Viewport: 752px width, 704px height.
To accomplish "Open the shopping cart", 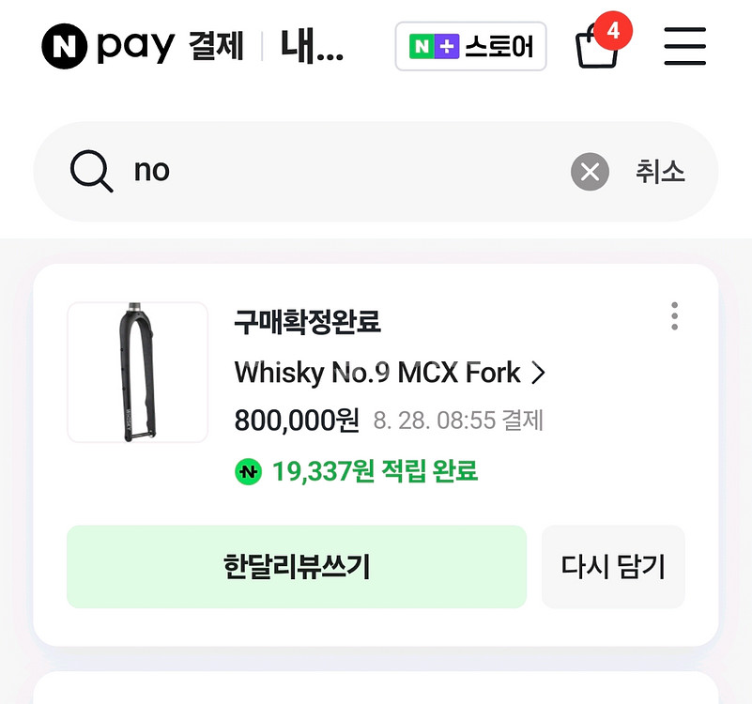I will 596,47.
